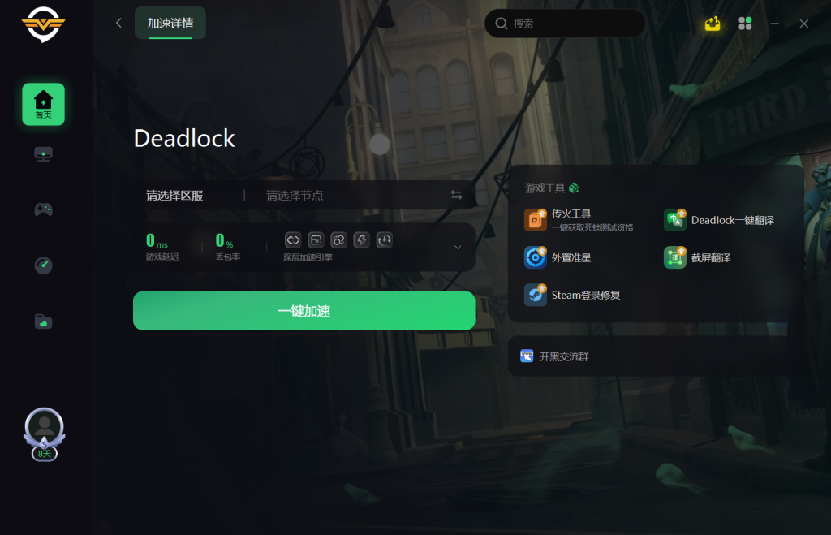Launch the Steam登录修复 tool
This screenshot has height=535, width=831.
coord(572,295)
